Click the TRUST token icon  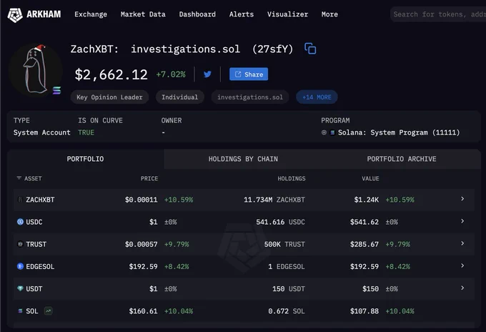click(20, 244)
